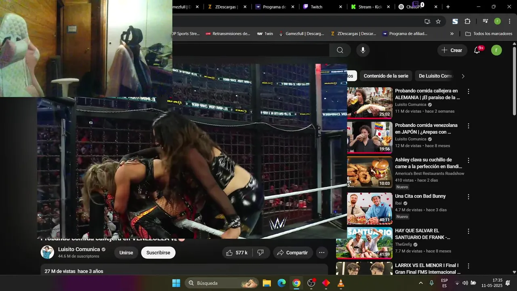Select the De Luisito Comunica chip
The image size is (517, 291).
tap(436, 76)
